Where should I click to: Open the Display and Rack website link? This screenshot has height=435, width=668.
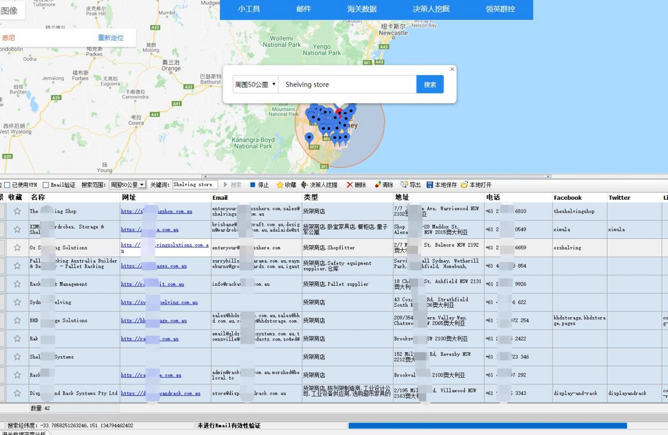161,393
